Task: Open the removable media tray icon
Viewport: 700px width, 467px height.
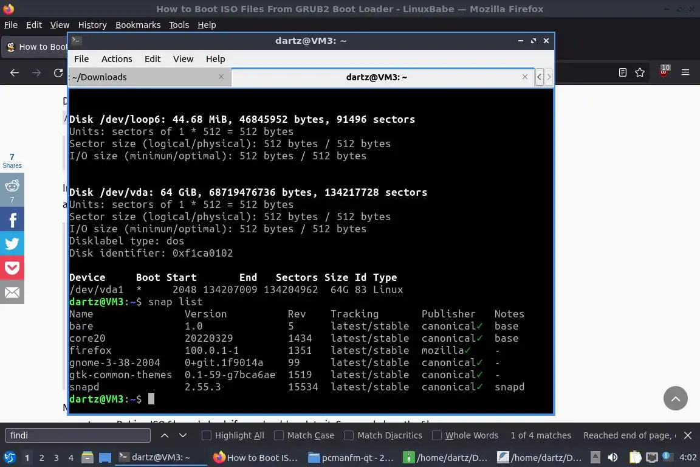Action: [x=595, y=458]
